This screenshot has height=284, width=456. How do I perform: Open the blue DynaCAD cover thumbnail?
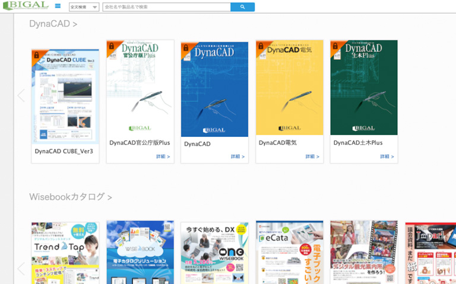tap(214, 89)
